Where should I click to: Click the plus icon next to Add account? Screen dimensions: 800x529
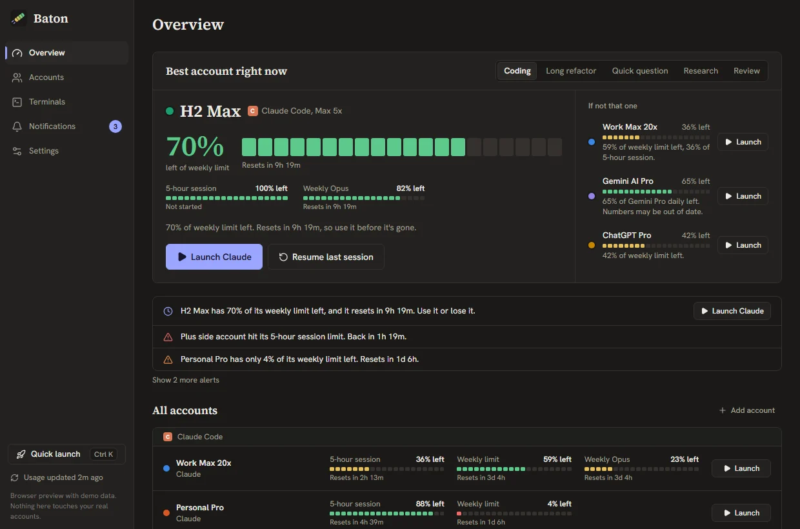(723, 410)
